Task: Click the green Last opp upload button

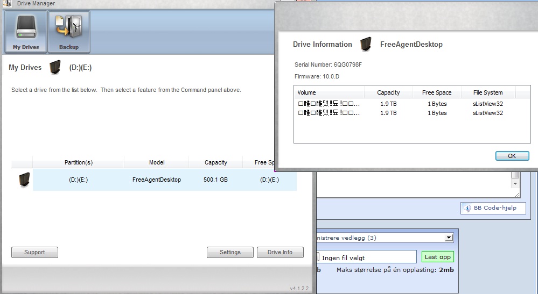Action: [x=437, y=257]
